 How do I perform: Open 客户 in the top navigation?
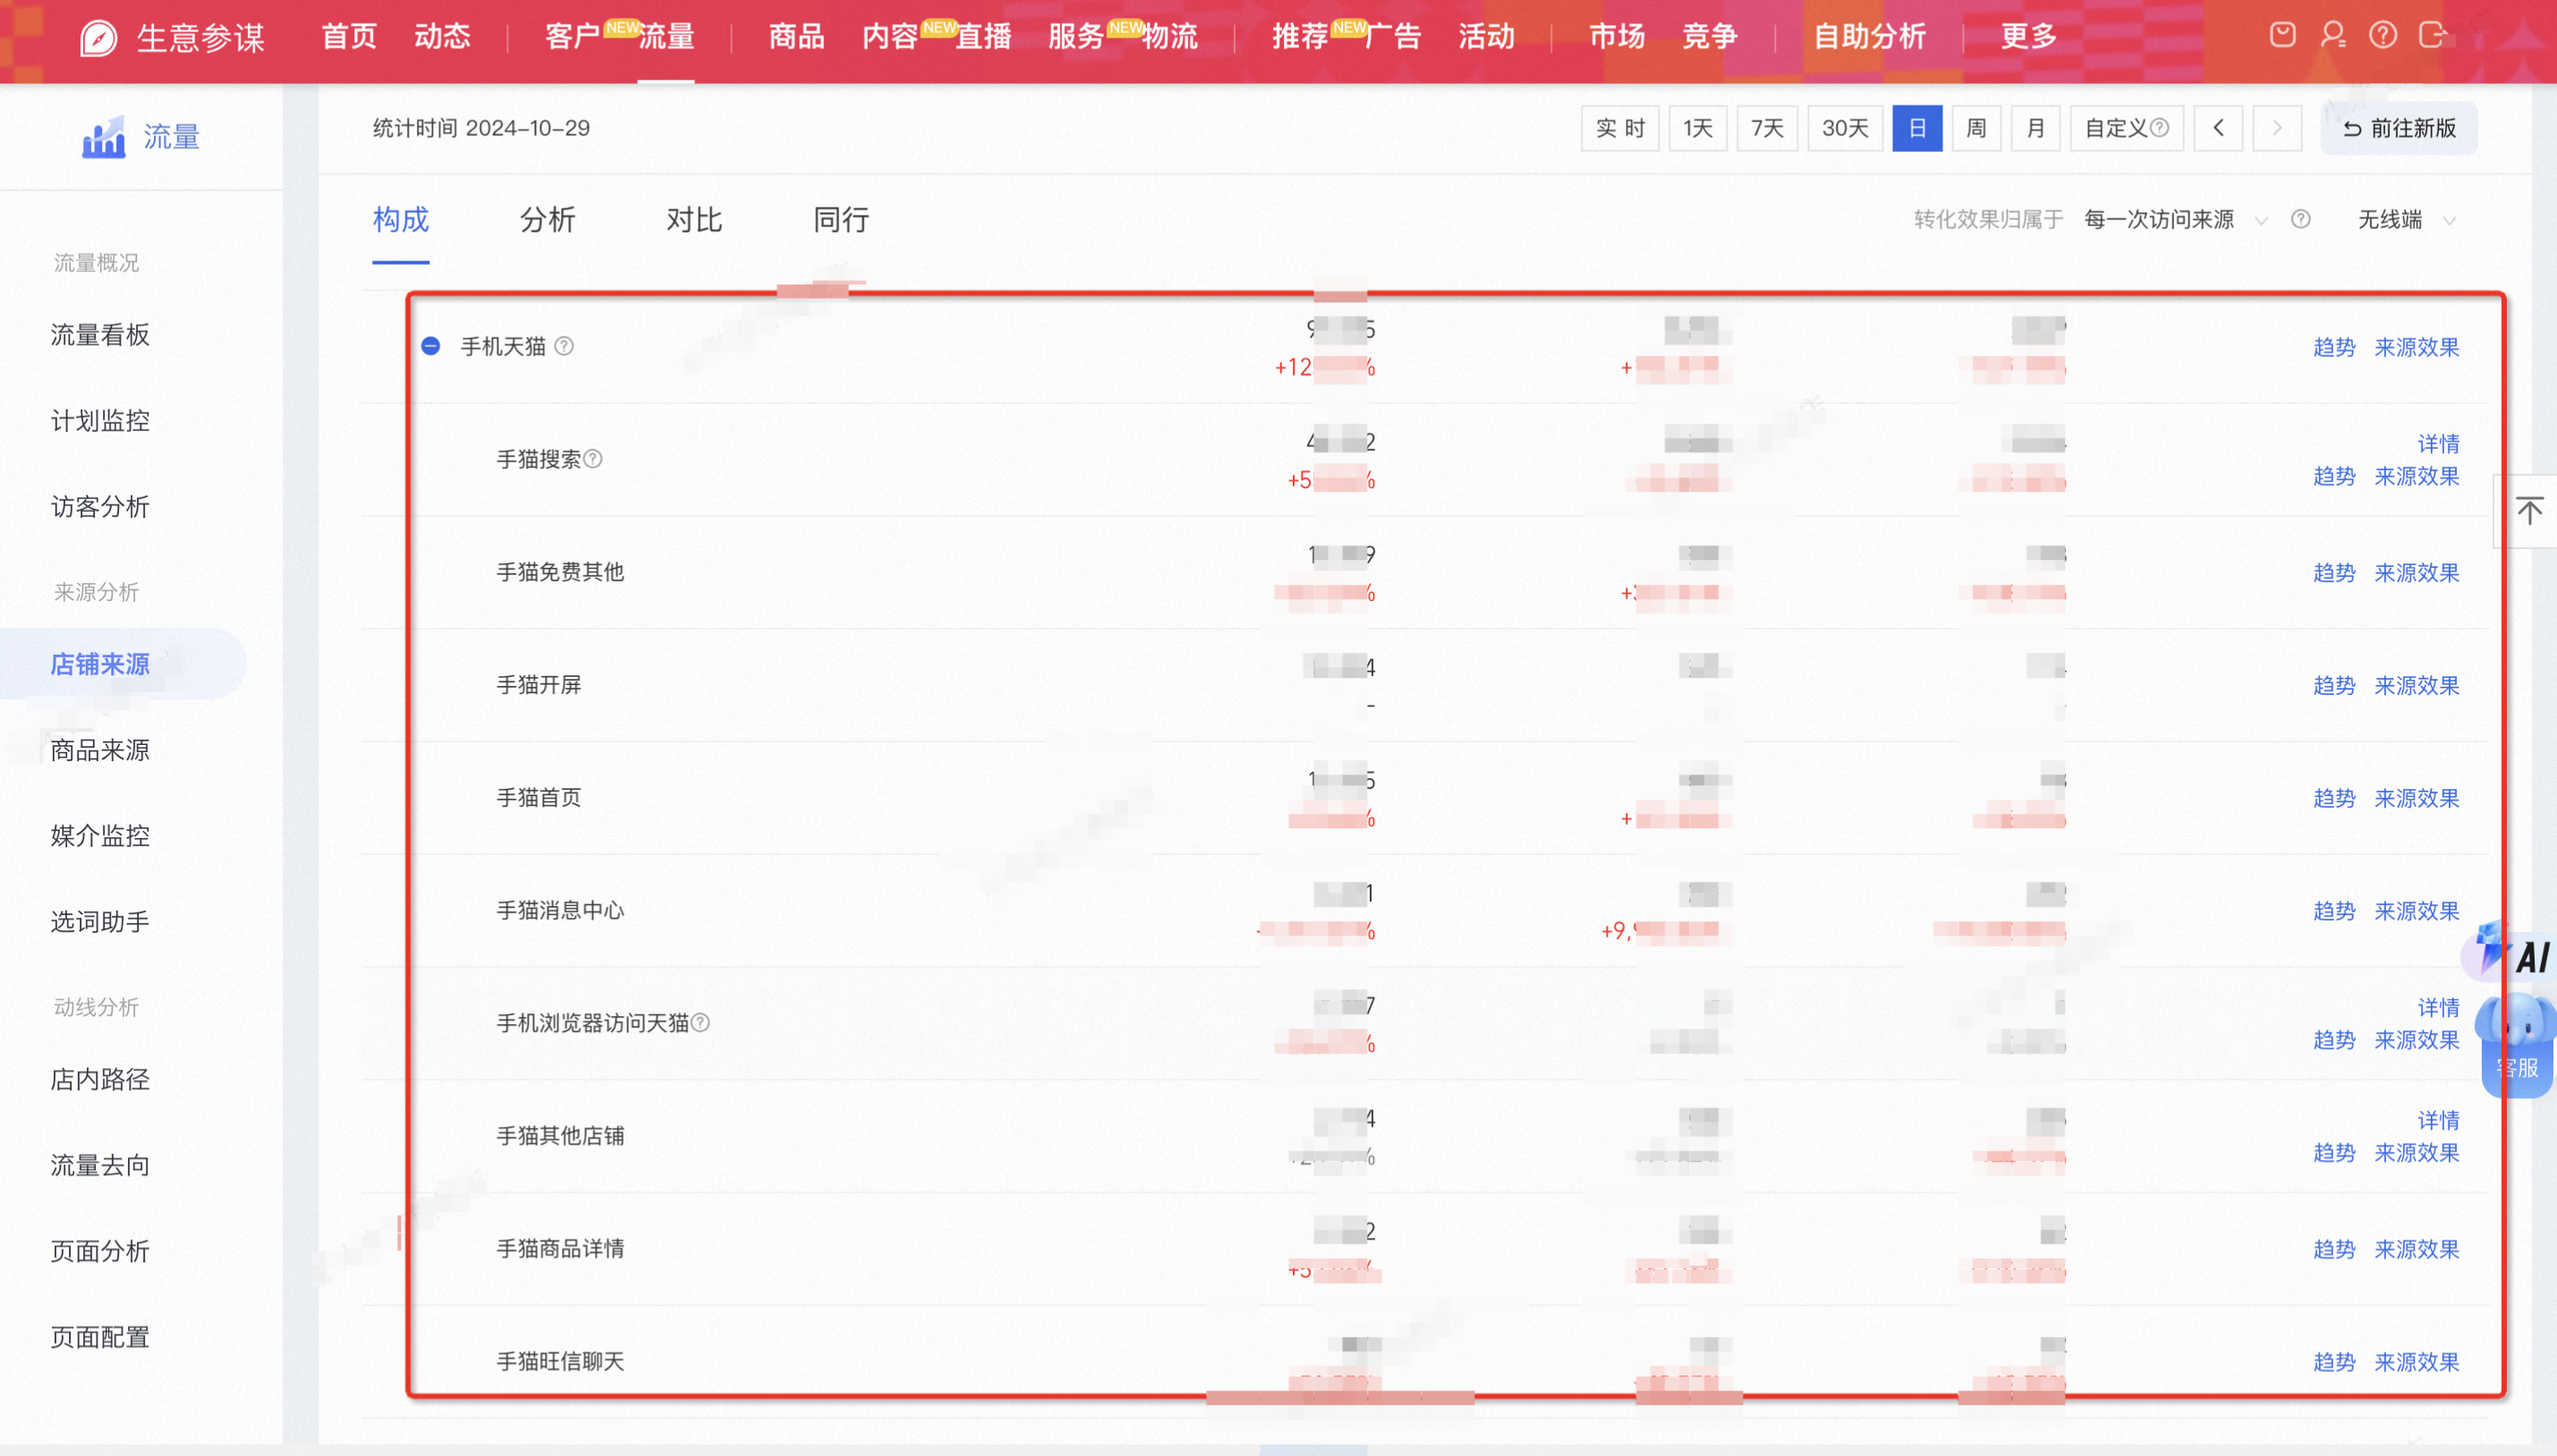click(573, 37)
